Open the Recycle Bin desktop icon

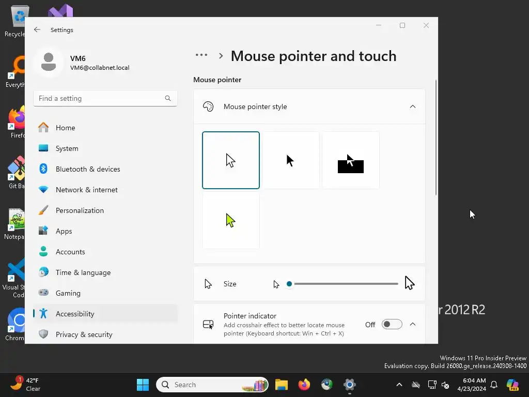(14, 21)
